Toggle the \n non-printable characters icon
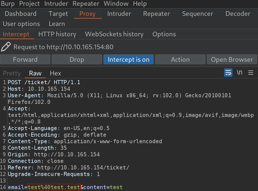Viewport: 258px width, 191px height. point(240,72)
